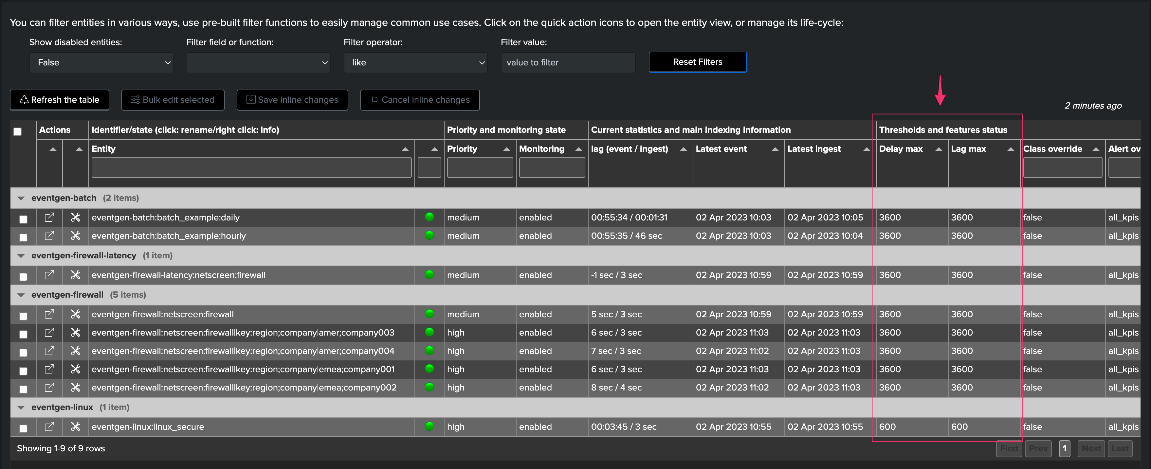The image size is (1151, 469).
Task: Select checkbox for eventgen-linux:linux_secure row
Action: click(x=23, y=428)
